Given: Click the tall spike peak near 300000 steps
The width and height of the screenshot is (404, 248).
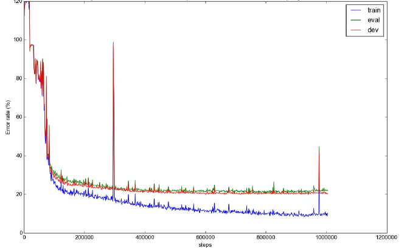Looking at the screenshot, I should (x=113, y=43).
